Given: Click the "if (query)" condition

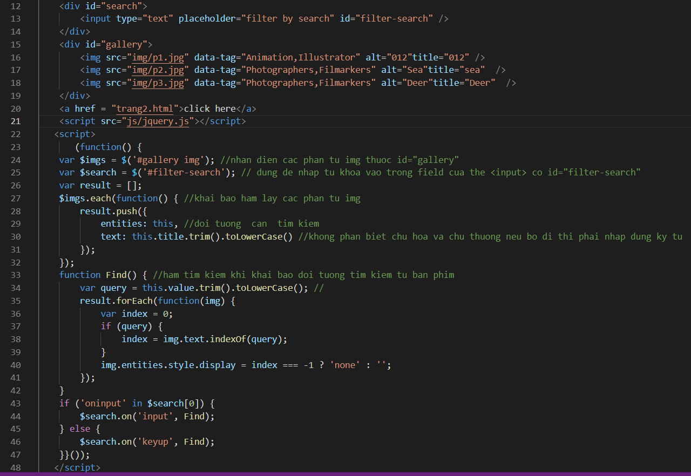Looking at the screenshot, I should [x=127, y=327].
